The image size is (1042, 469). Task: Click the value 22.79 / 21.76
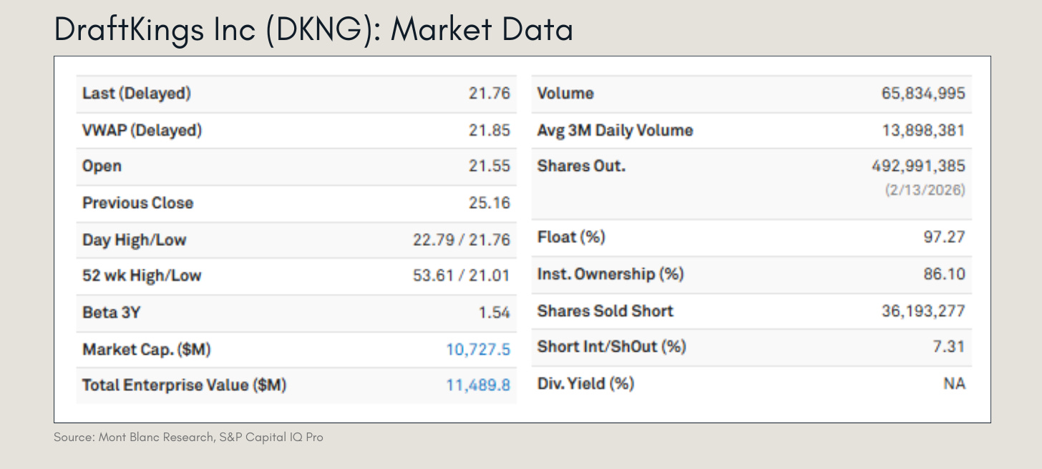(x=462, y=240)
